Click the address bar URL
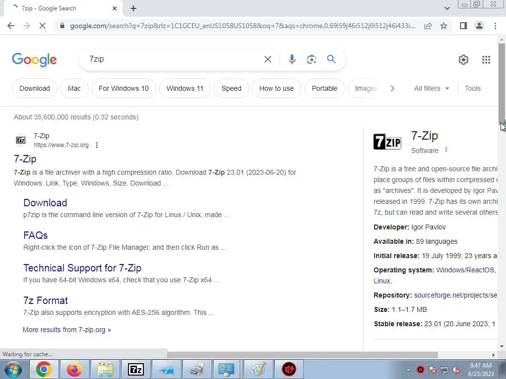 tap(242, 26)
